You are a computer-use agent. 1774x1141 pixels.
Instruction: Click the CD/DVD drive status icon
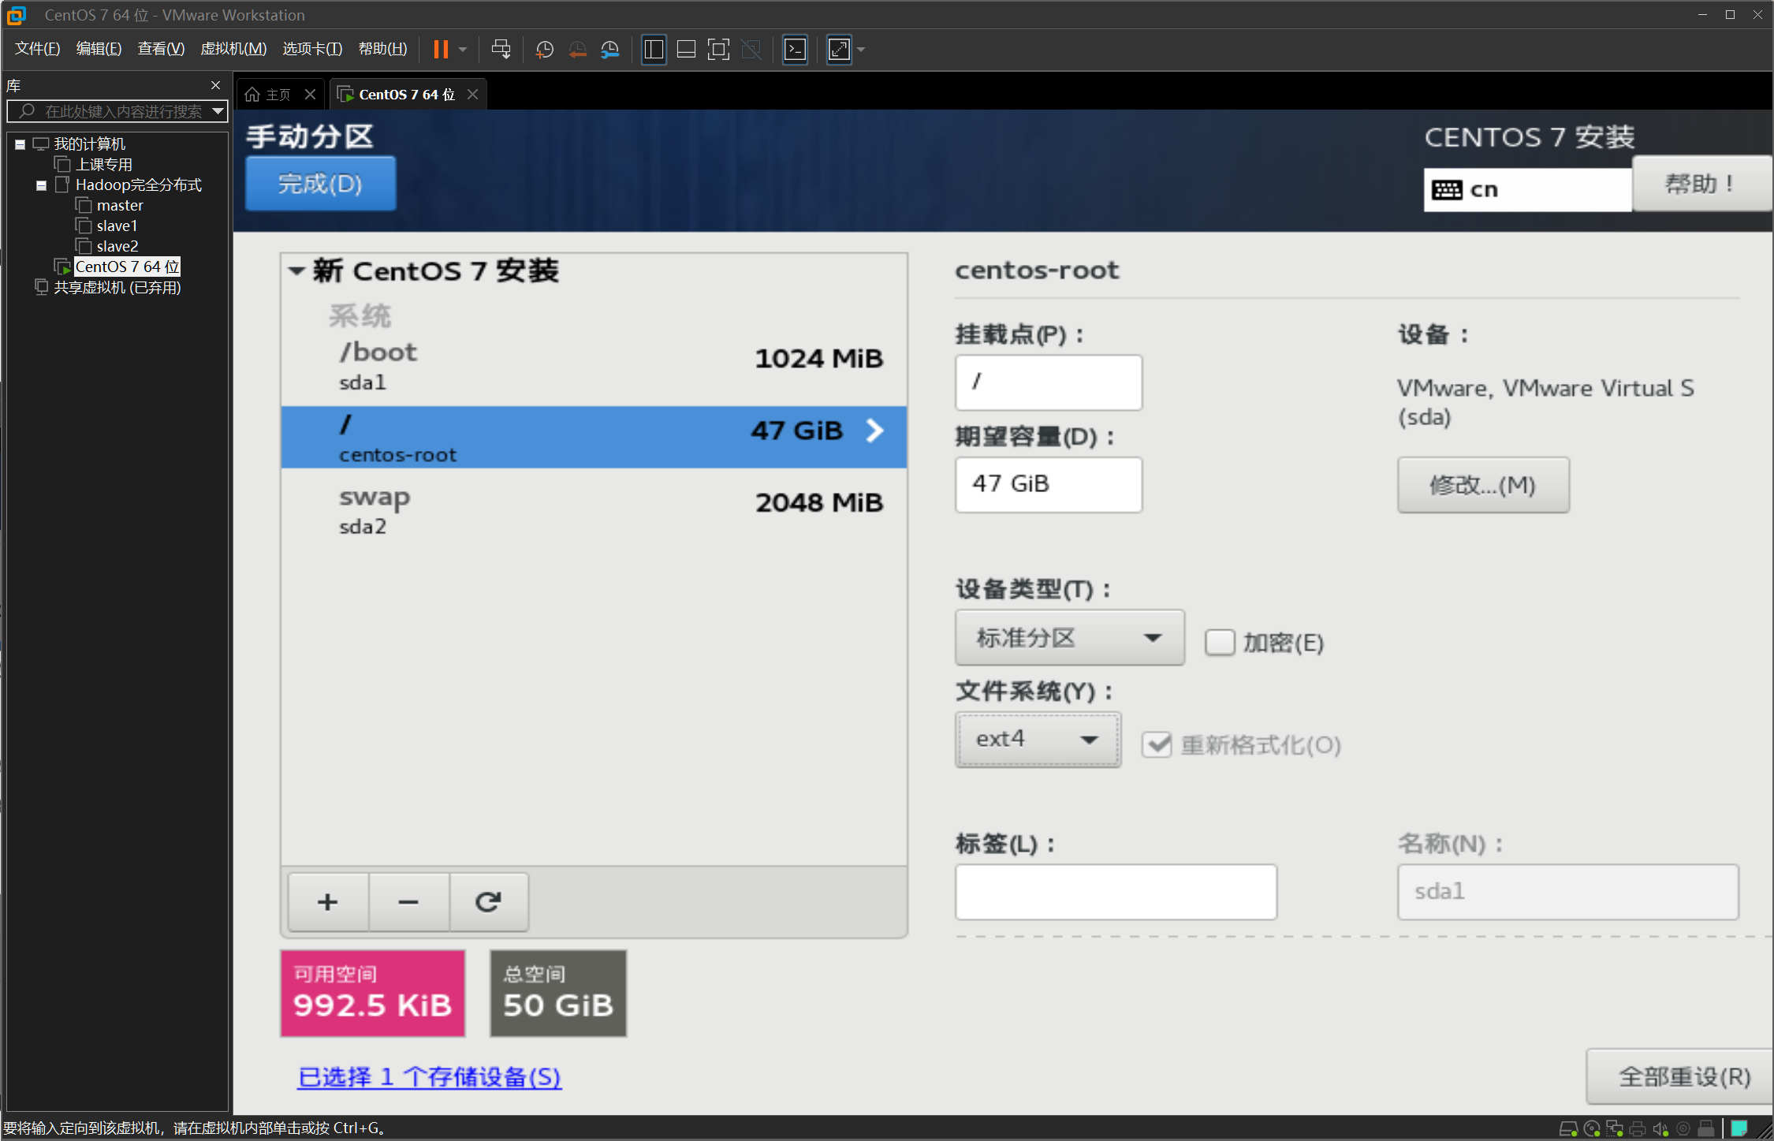pos(1591,1128)
